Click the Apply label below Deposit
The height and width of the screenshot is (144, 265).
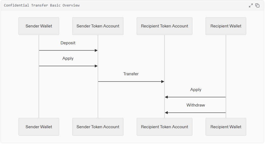click(68, 58)
